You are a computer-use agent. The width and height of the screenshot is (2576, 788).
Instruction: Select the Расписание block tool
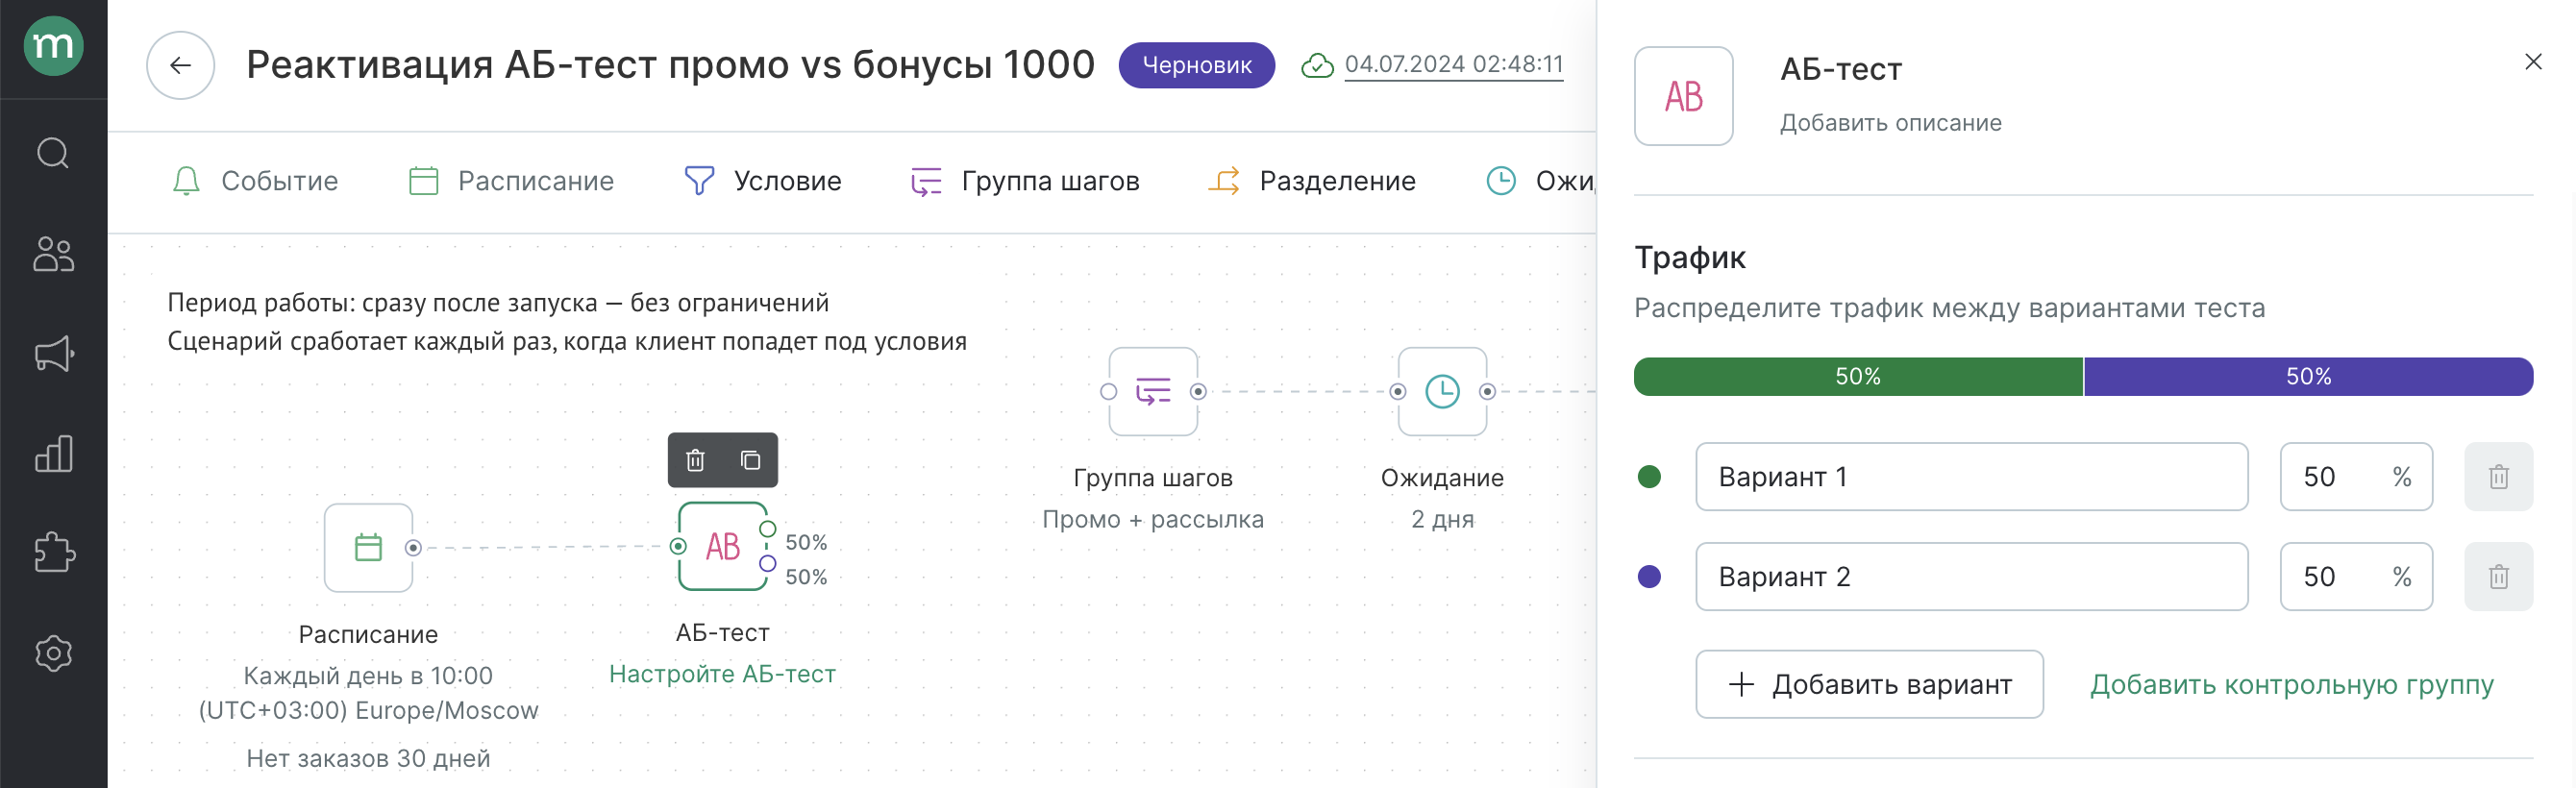point(511,181)
